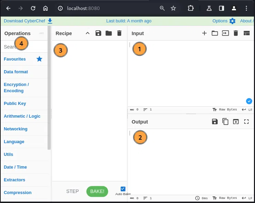Bookmark this page with star
This screenshot has width=255, height=203.
[x=173, y=8]
